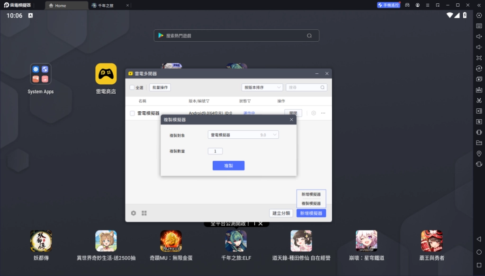Click the 搜索熱門遊戲 search bar
Image resolution: width=485 pixels, height=276 pixels.
click(x=236, y=36)
